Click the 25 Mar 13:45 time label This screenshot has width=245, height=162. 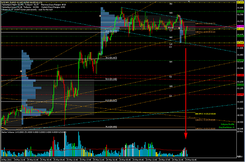pos(72,160)
